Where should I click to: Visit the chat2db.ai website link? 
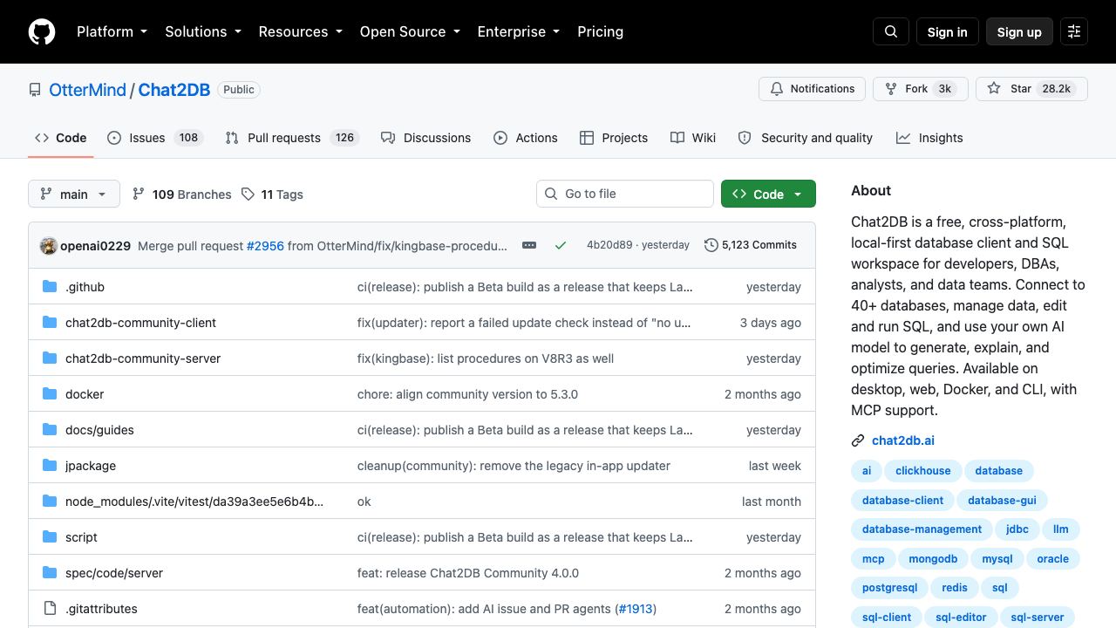tap(902, 440)
